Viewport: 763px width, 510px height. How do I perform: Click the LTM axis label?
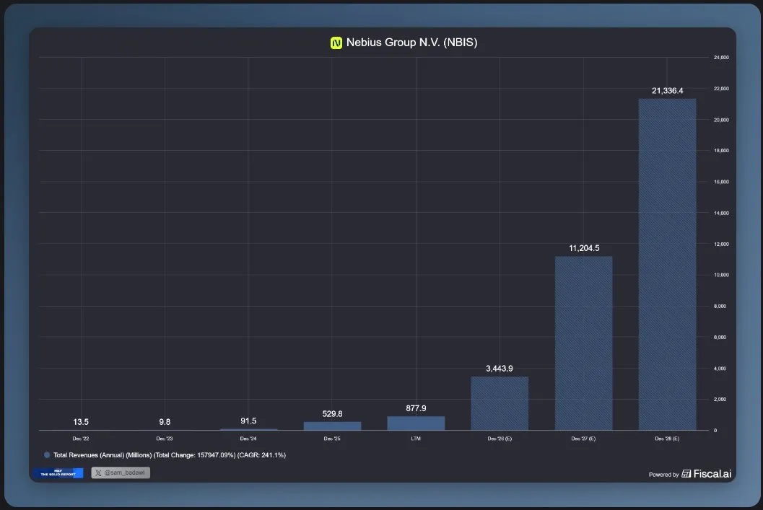(x=416, y=439)
